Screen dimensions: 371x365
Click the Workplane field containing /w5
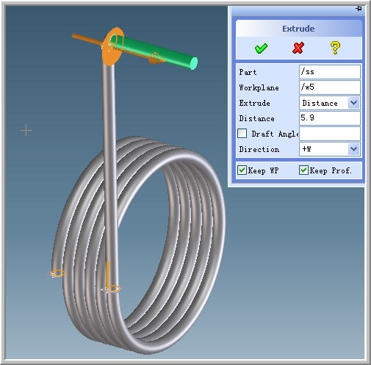330,87
